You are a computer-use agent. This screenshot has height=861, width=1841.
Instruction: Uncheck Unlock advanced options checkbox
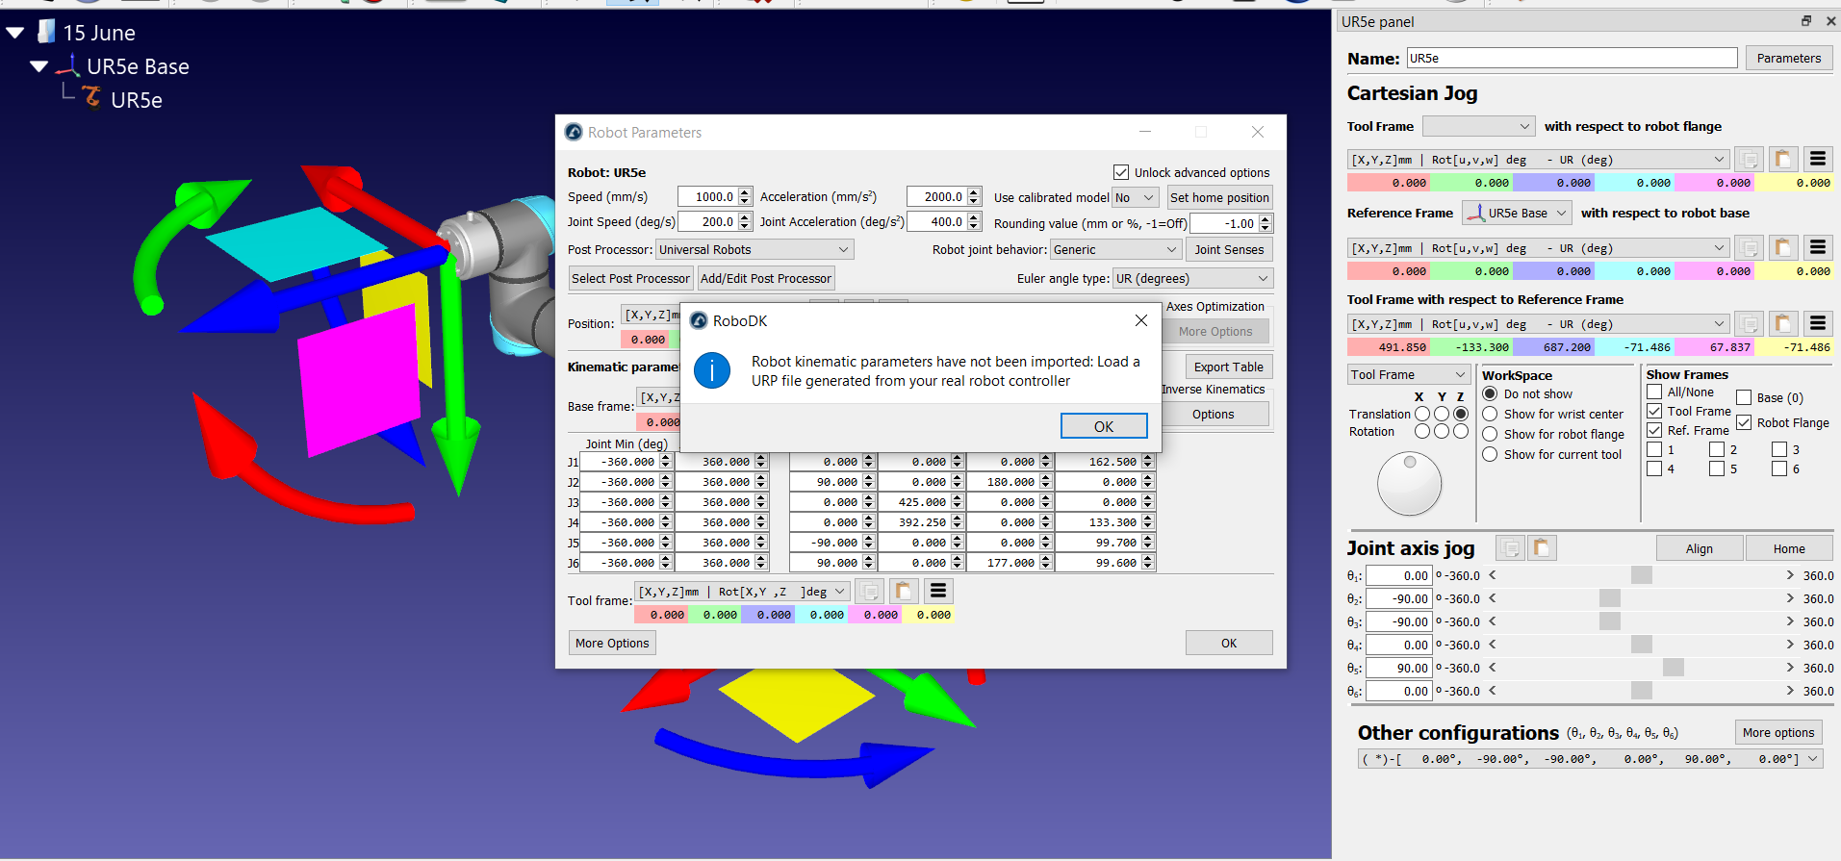[x=1121, y=172]
